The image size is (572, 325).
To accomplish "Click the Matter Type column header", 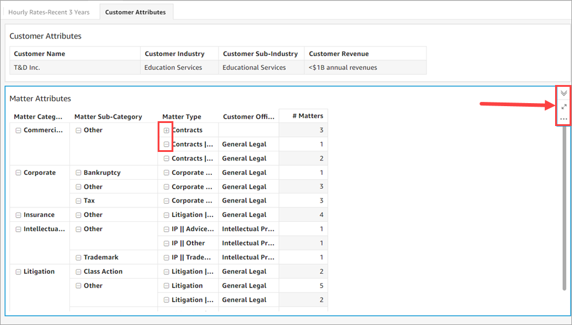I will point(182,116).
